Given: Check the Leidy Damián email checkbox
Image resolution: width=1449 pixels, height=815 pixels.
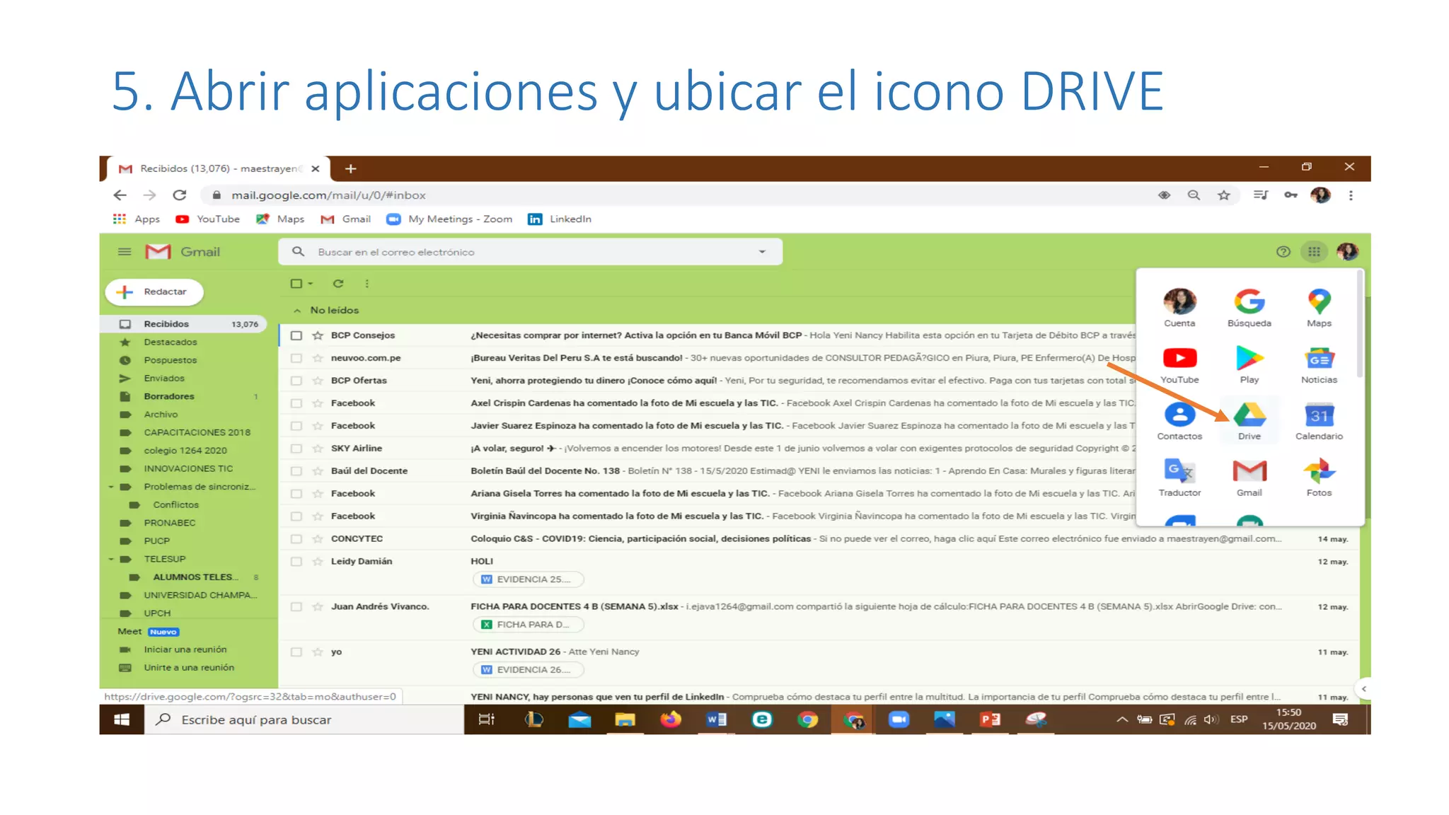Looking at the screenshot, I should coord(296,562).
